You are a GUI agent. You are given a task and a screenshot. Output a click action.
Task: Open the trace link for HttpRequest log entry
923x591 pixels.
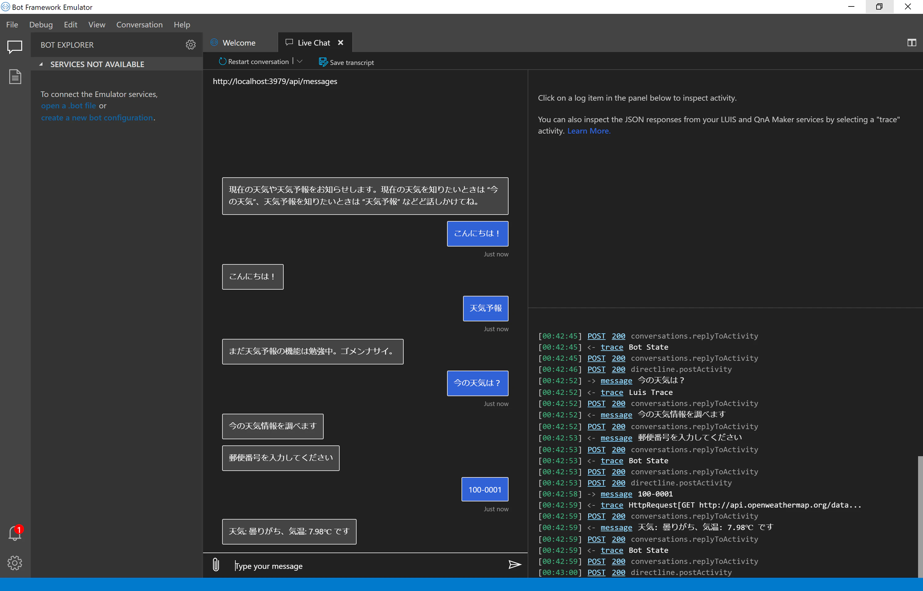(612, 505)
